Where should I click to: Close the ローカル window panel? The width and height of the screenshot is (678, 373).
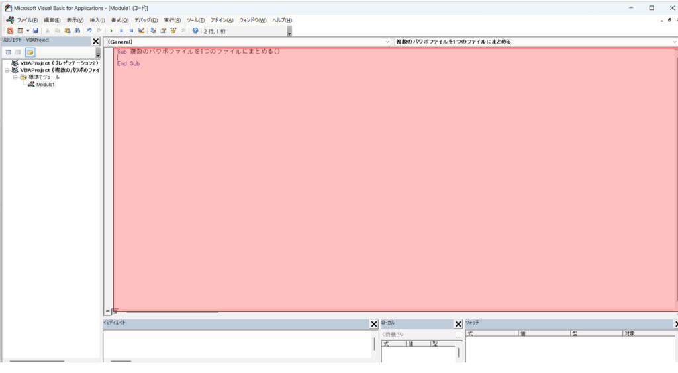tap(458, 324)
